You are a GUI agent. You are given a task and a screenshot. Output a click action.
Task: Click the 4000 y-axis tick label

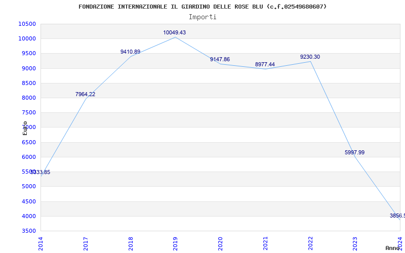point(28,216)
